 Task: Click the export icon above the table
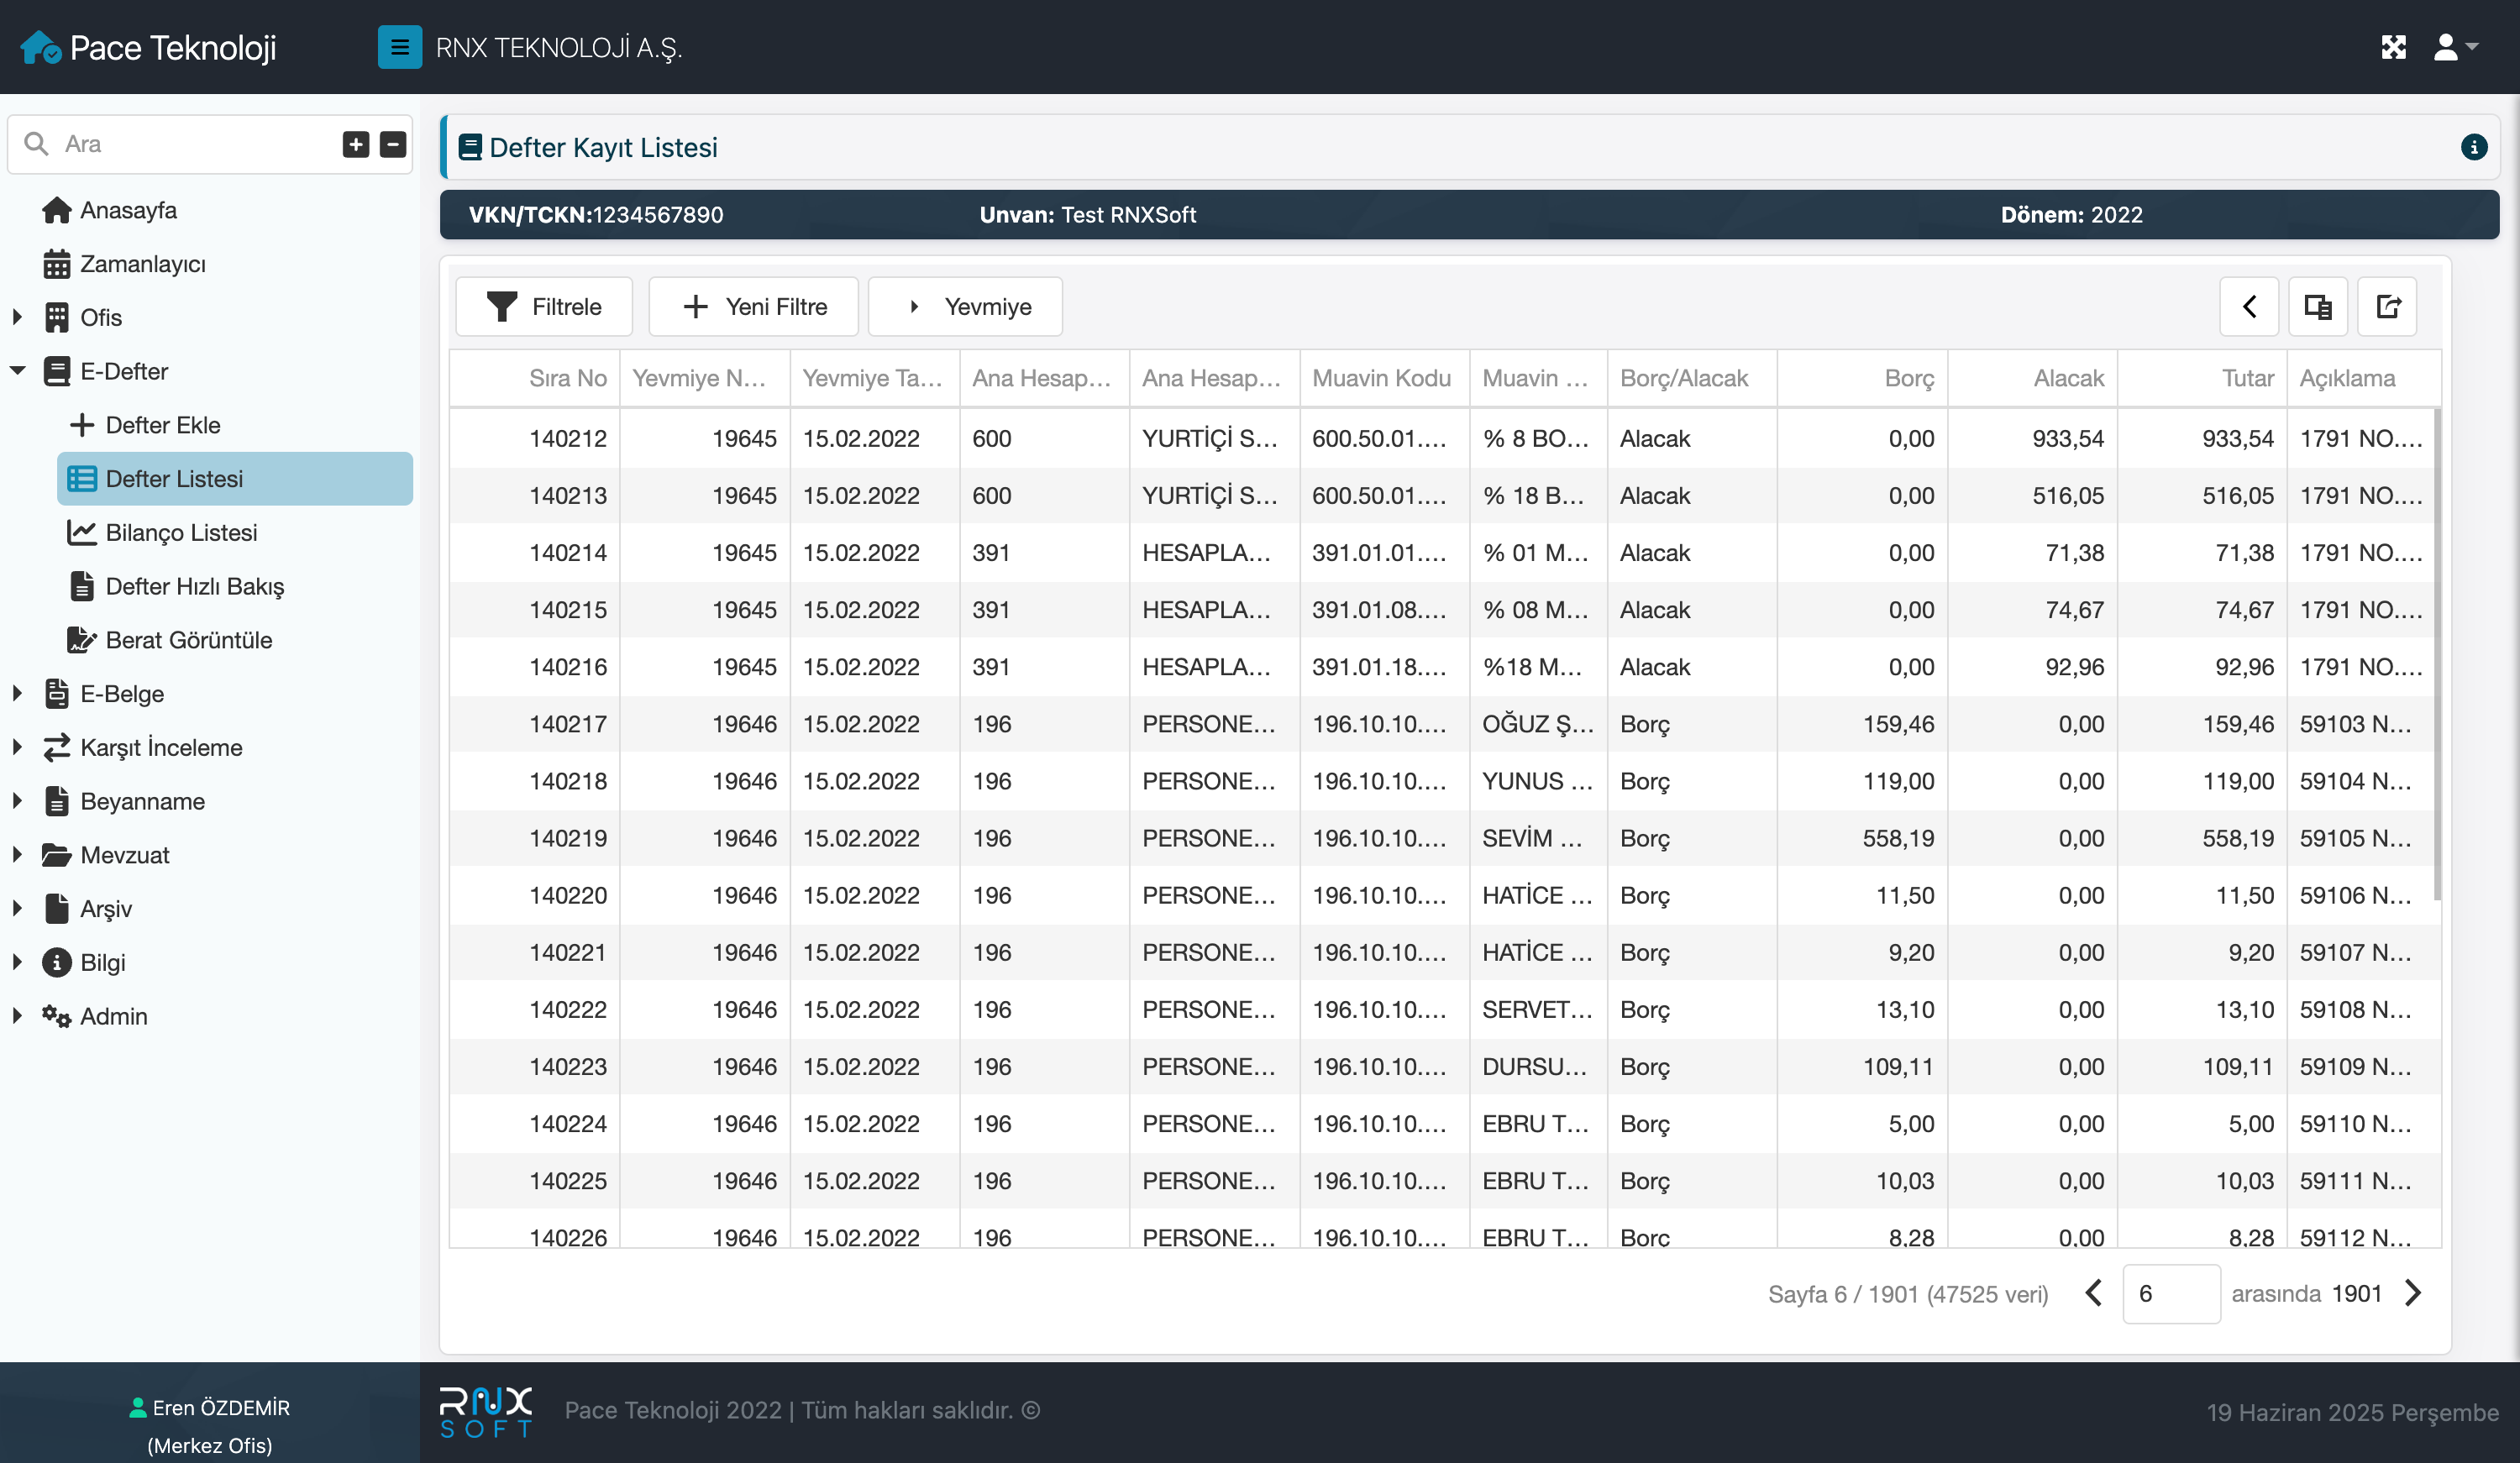[x=2387, y=306]
